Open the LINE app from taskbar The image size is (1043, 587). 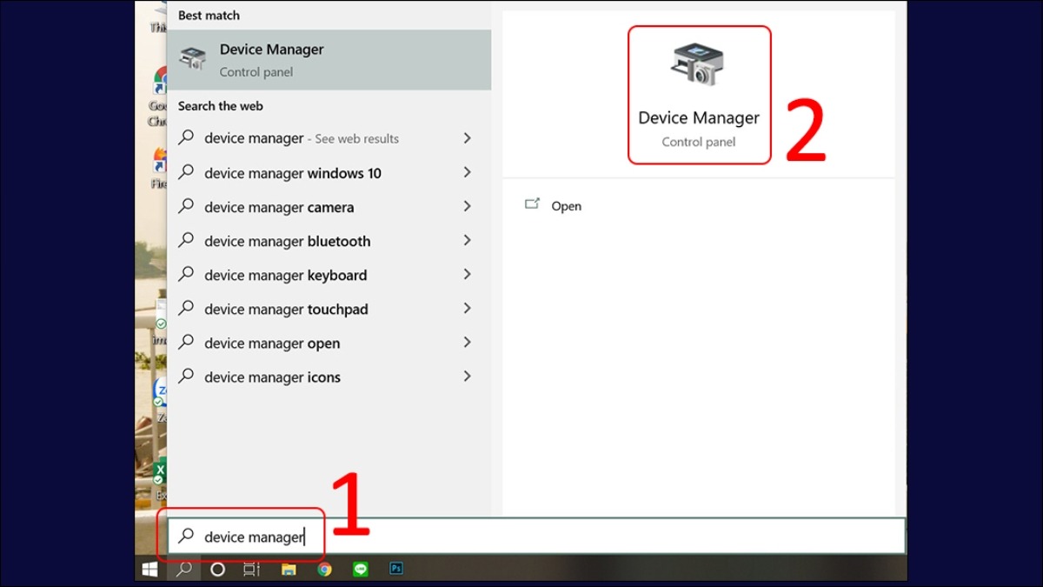point(361,570)
